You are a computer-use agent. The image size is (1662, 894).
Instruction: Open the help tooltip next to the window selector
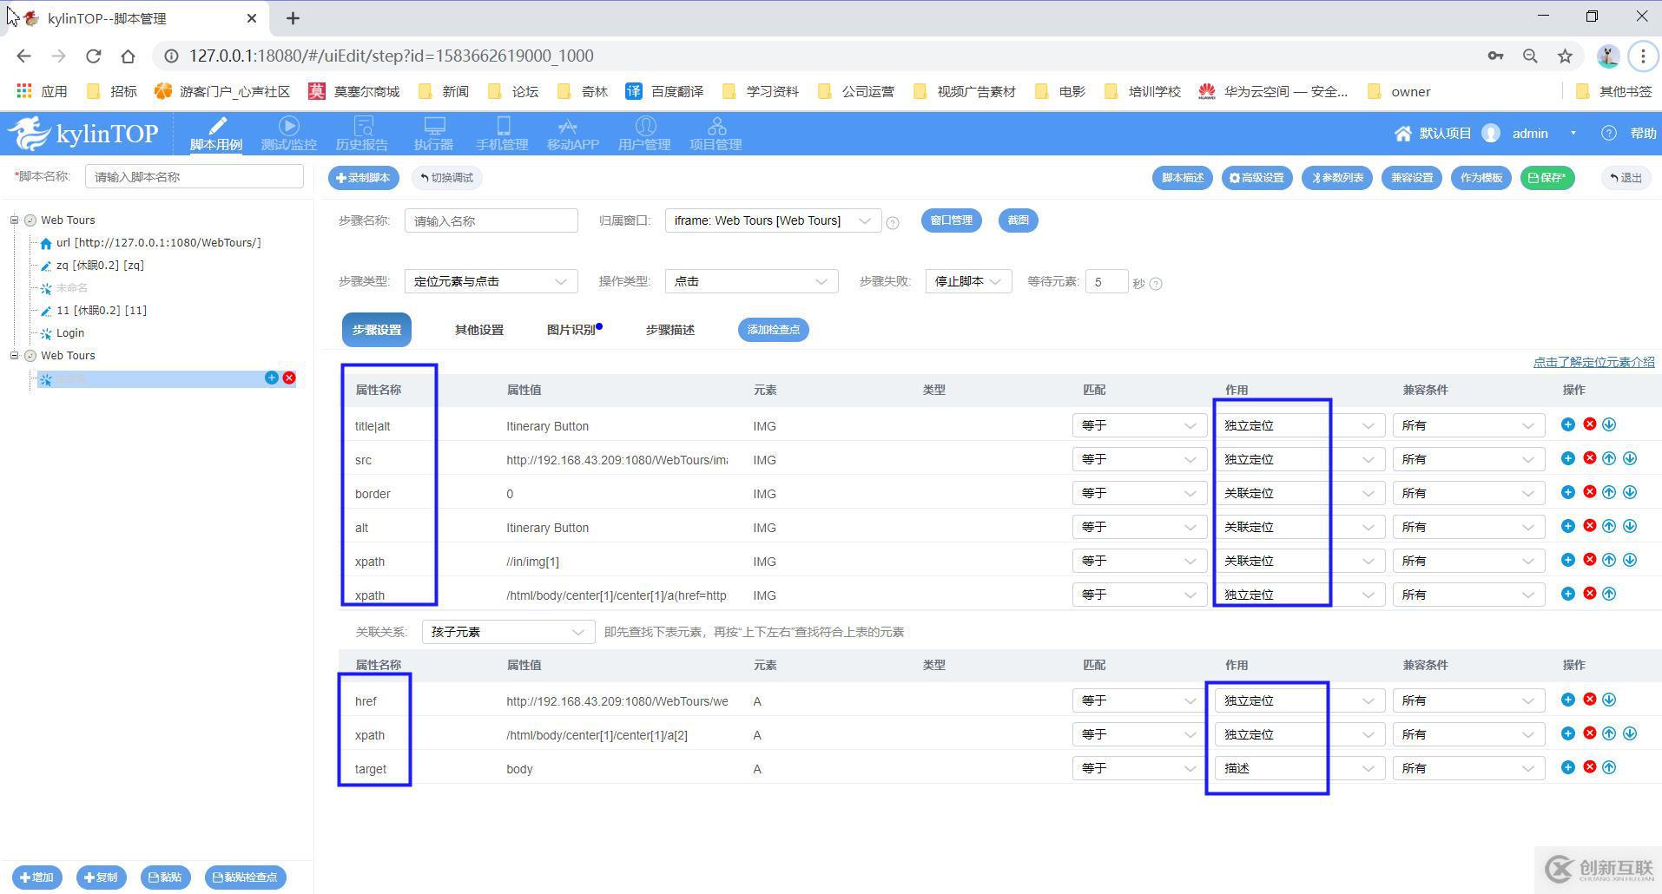click(x=893, y=223)
